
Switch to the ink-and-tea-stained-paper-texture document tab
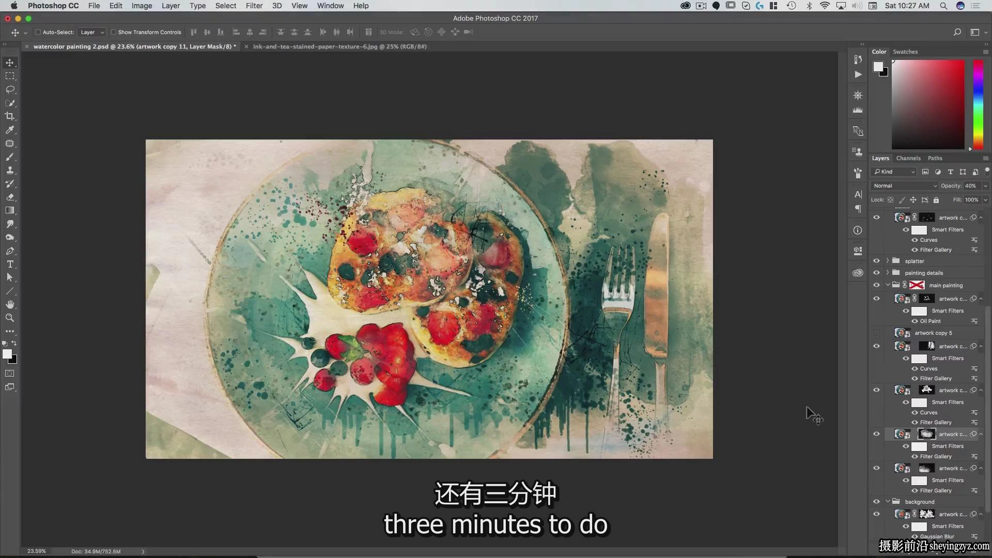click(x=339, y=47)
